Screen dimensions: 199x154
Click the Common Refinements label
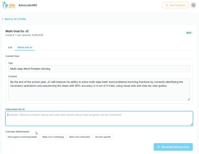(17, 131)
